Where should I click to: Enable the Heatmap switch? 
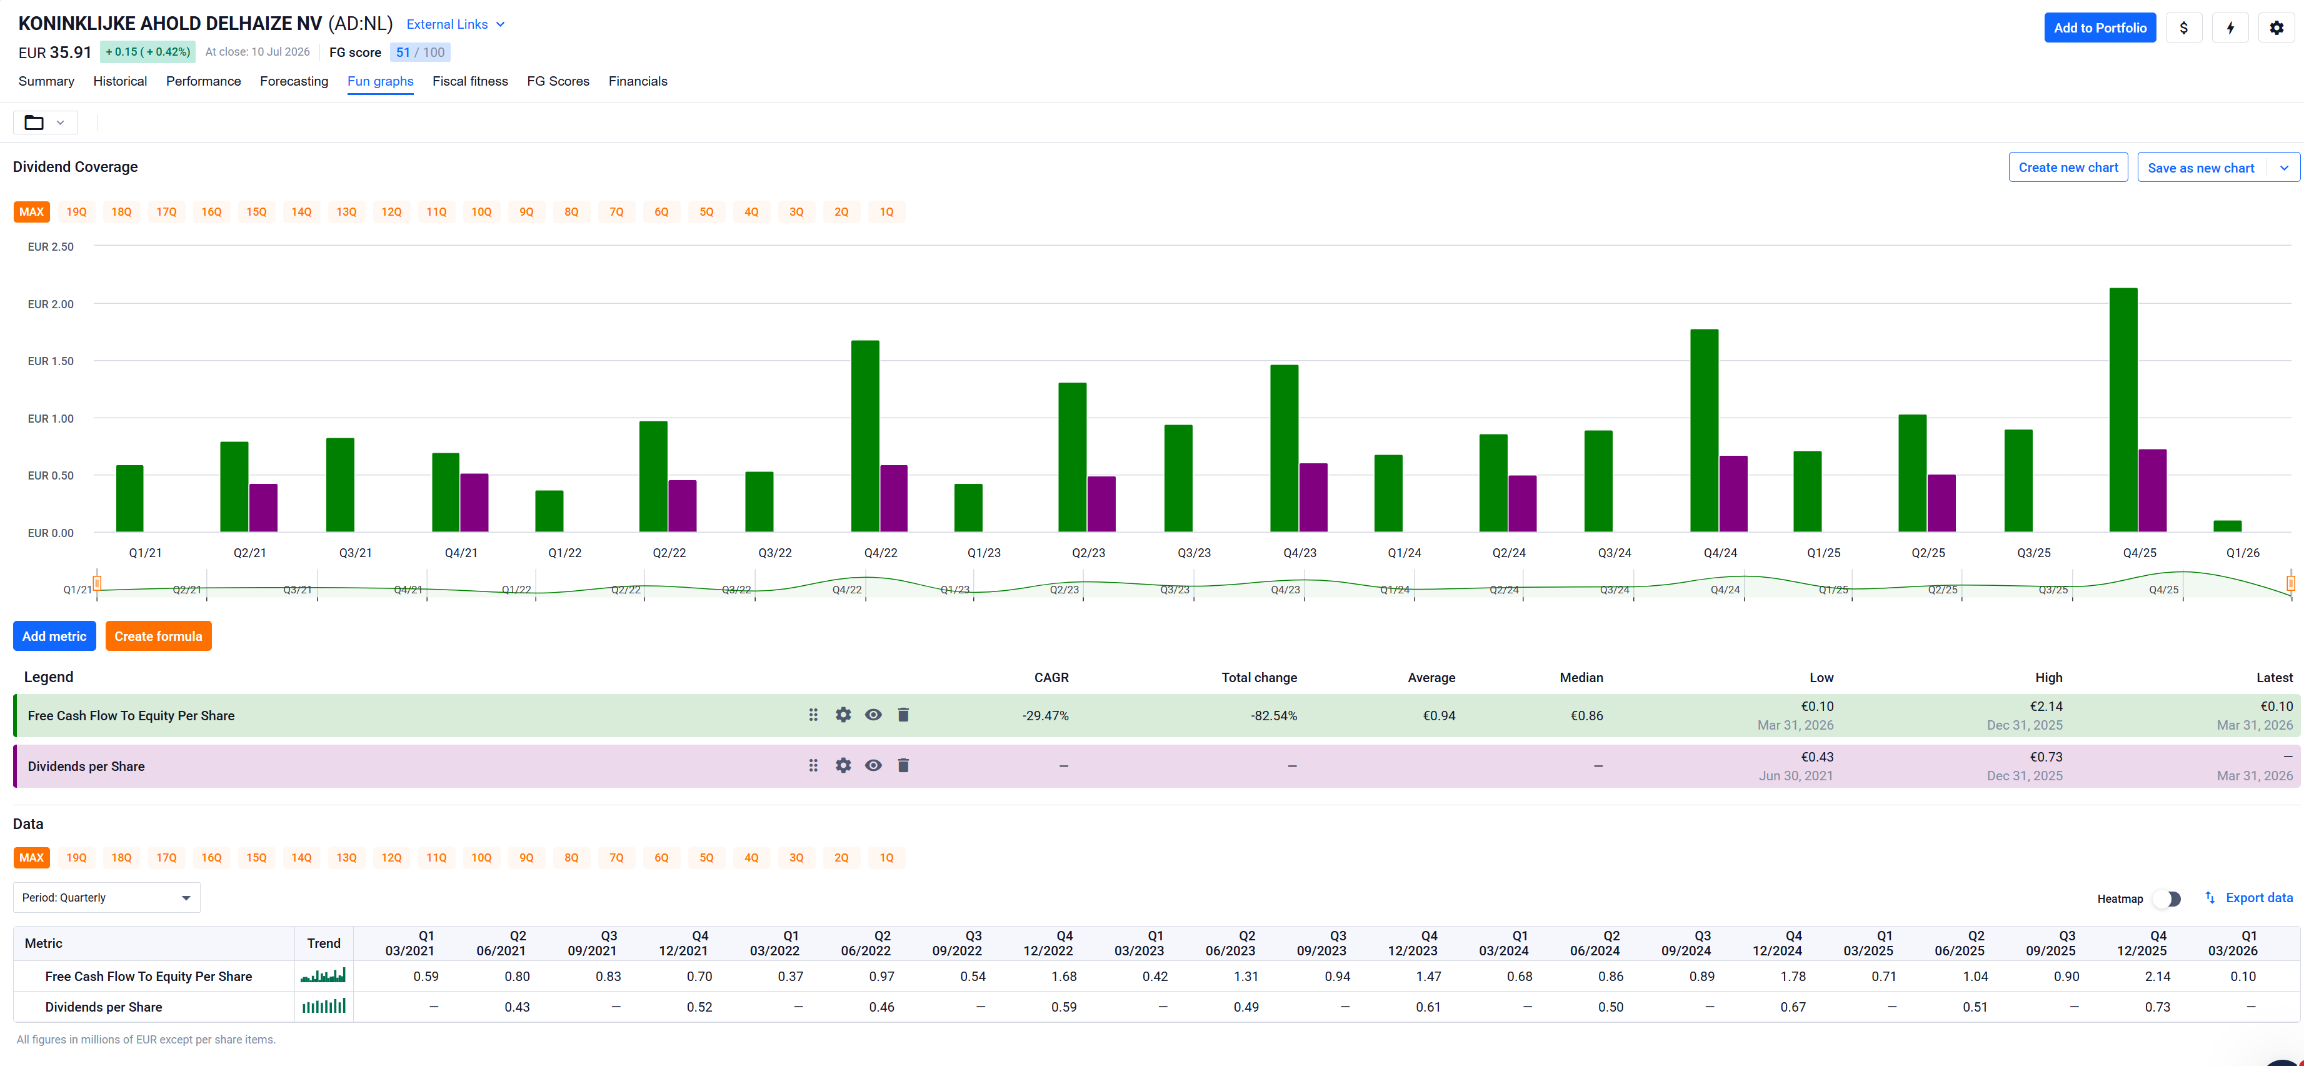pyautogui.click(x=2167, y=899)
